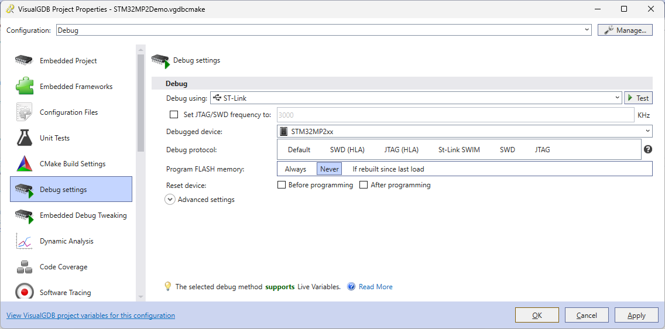Expand Advanced settings section
This screenshot has width=665, height=329.
coord(170,199)
